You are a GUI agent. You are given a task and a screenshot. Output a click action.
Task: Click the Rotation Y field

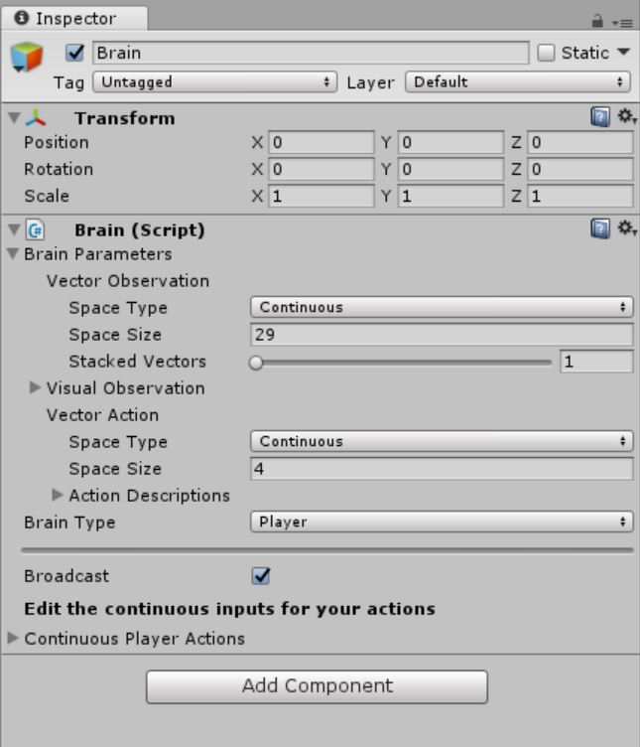(450, 169)
